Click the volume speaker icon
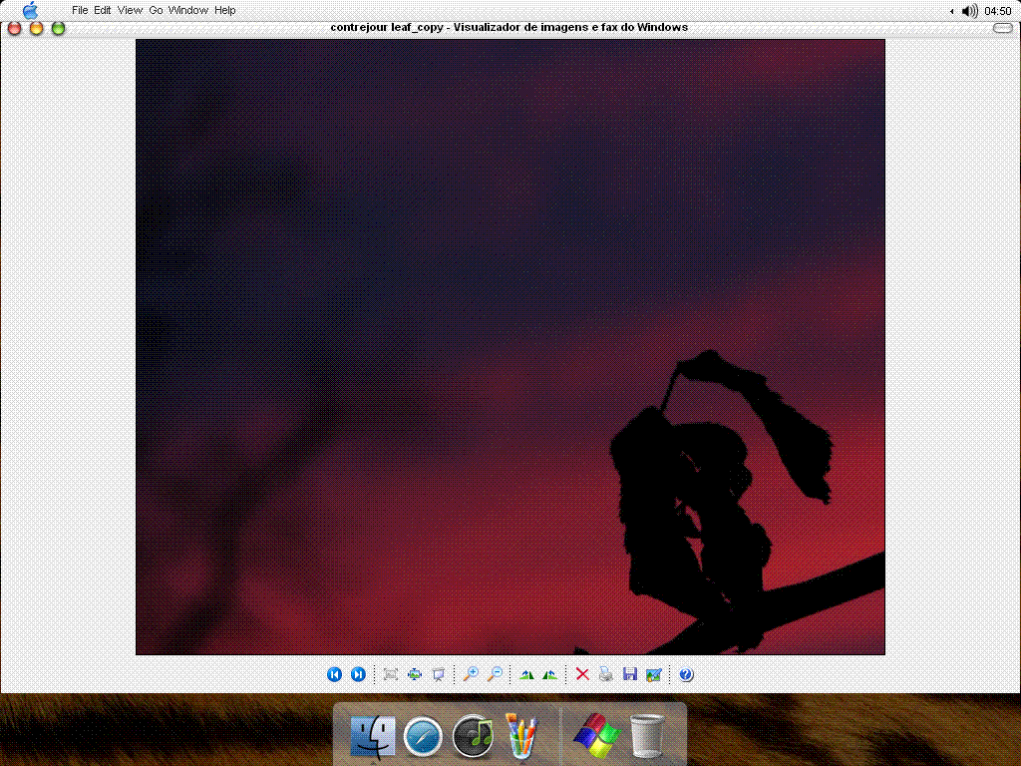The image size is (1021, 766). click(969, 11)
